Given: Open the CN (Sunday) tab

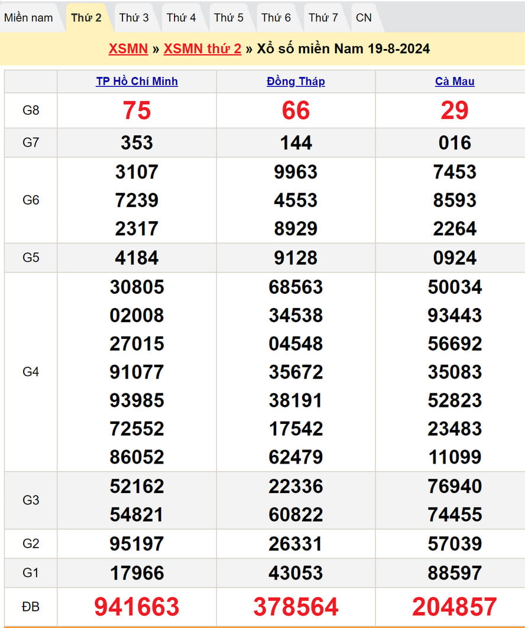Looking at the screenshot, I should click(364, 18).
